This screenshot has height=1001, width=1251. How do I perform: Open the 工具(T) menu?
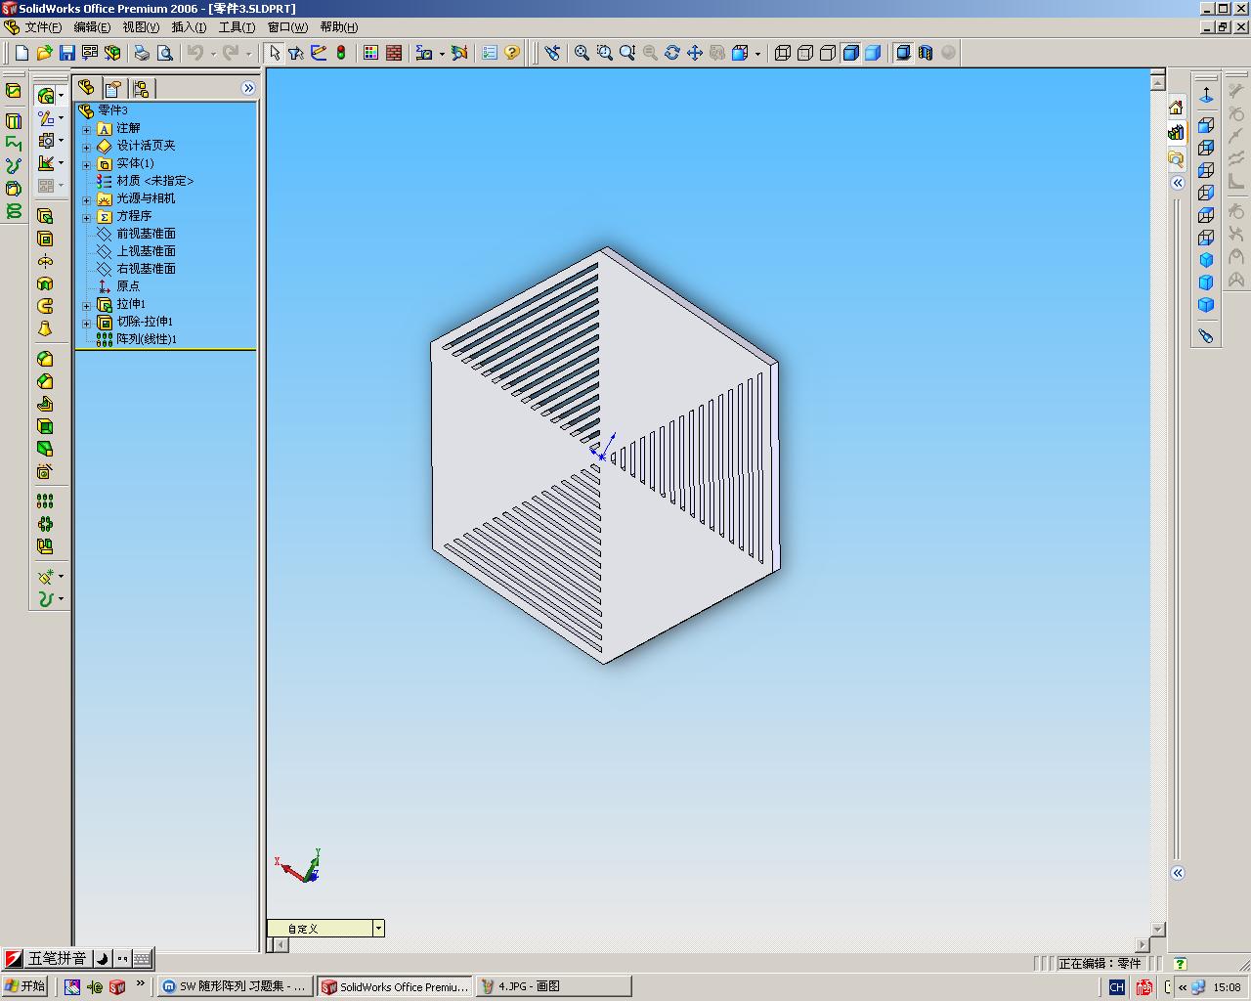click(237, 27)
